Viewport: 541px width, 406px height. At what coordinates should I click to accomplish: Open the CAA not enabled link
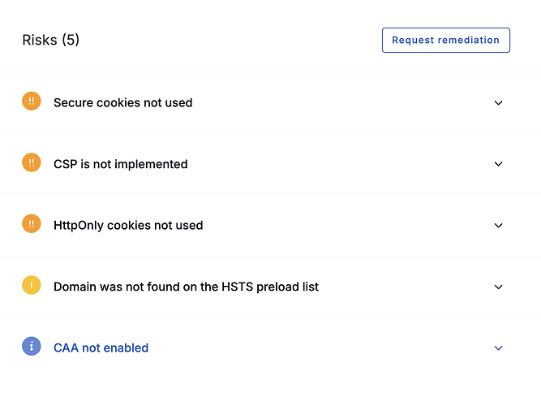101,348
